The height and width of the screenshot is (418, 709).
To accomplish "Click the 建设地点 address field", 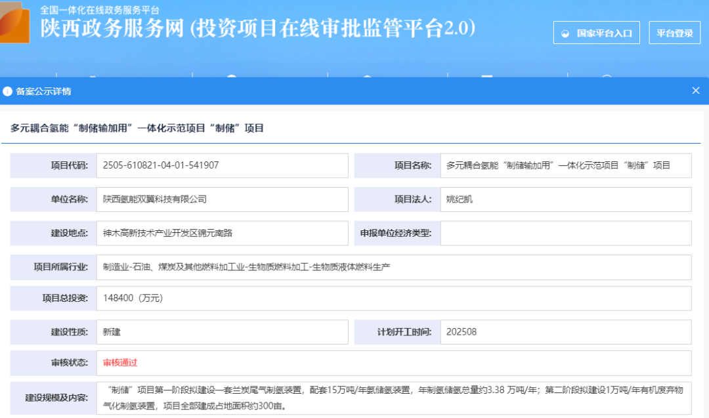I will click(222, 233).
